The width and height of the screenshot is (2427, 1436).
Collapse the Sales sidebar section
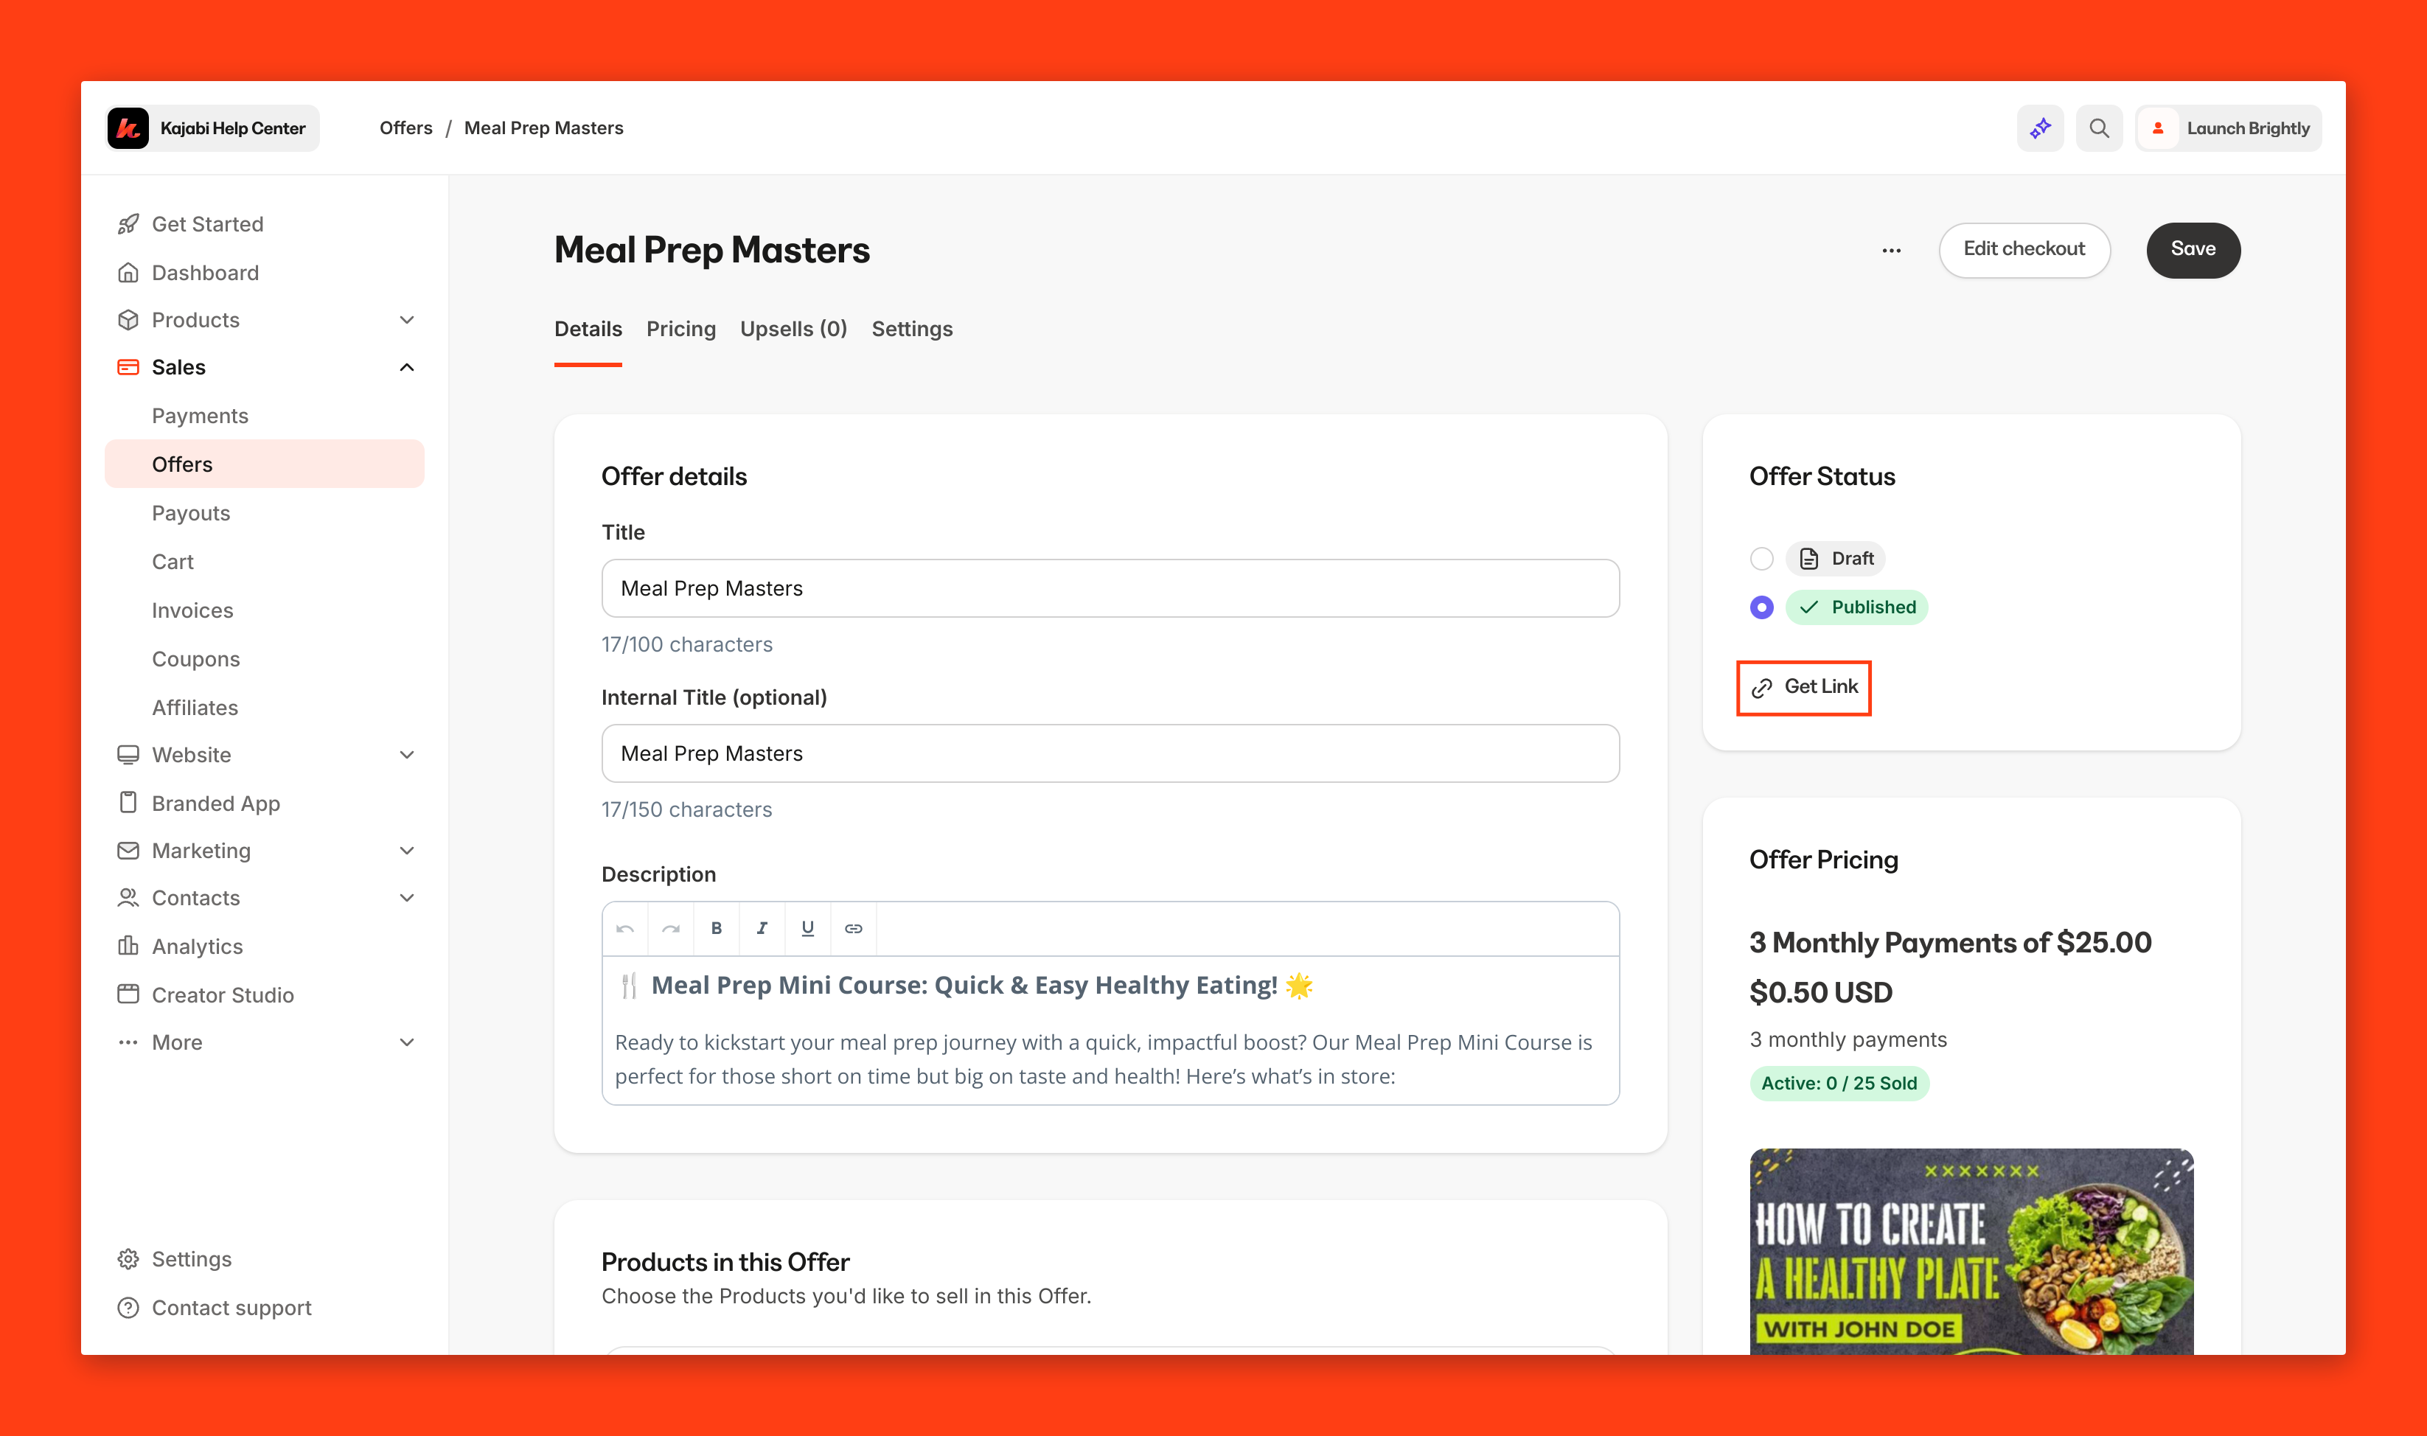(x=406, y=367)
